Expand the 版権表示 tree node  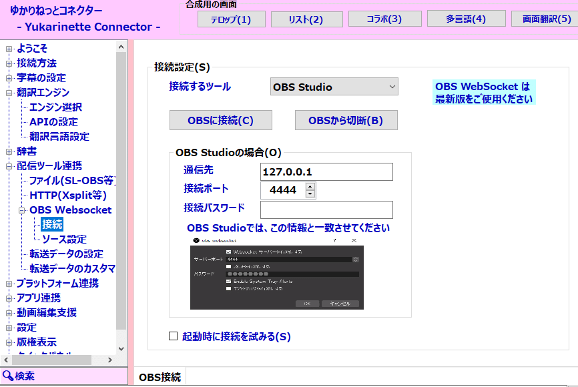[x=9, y=342]
